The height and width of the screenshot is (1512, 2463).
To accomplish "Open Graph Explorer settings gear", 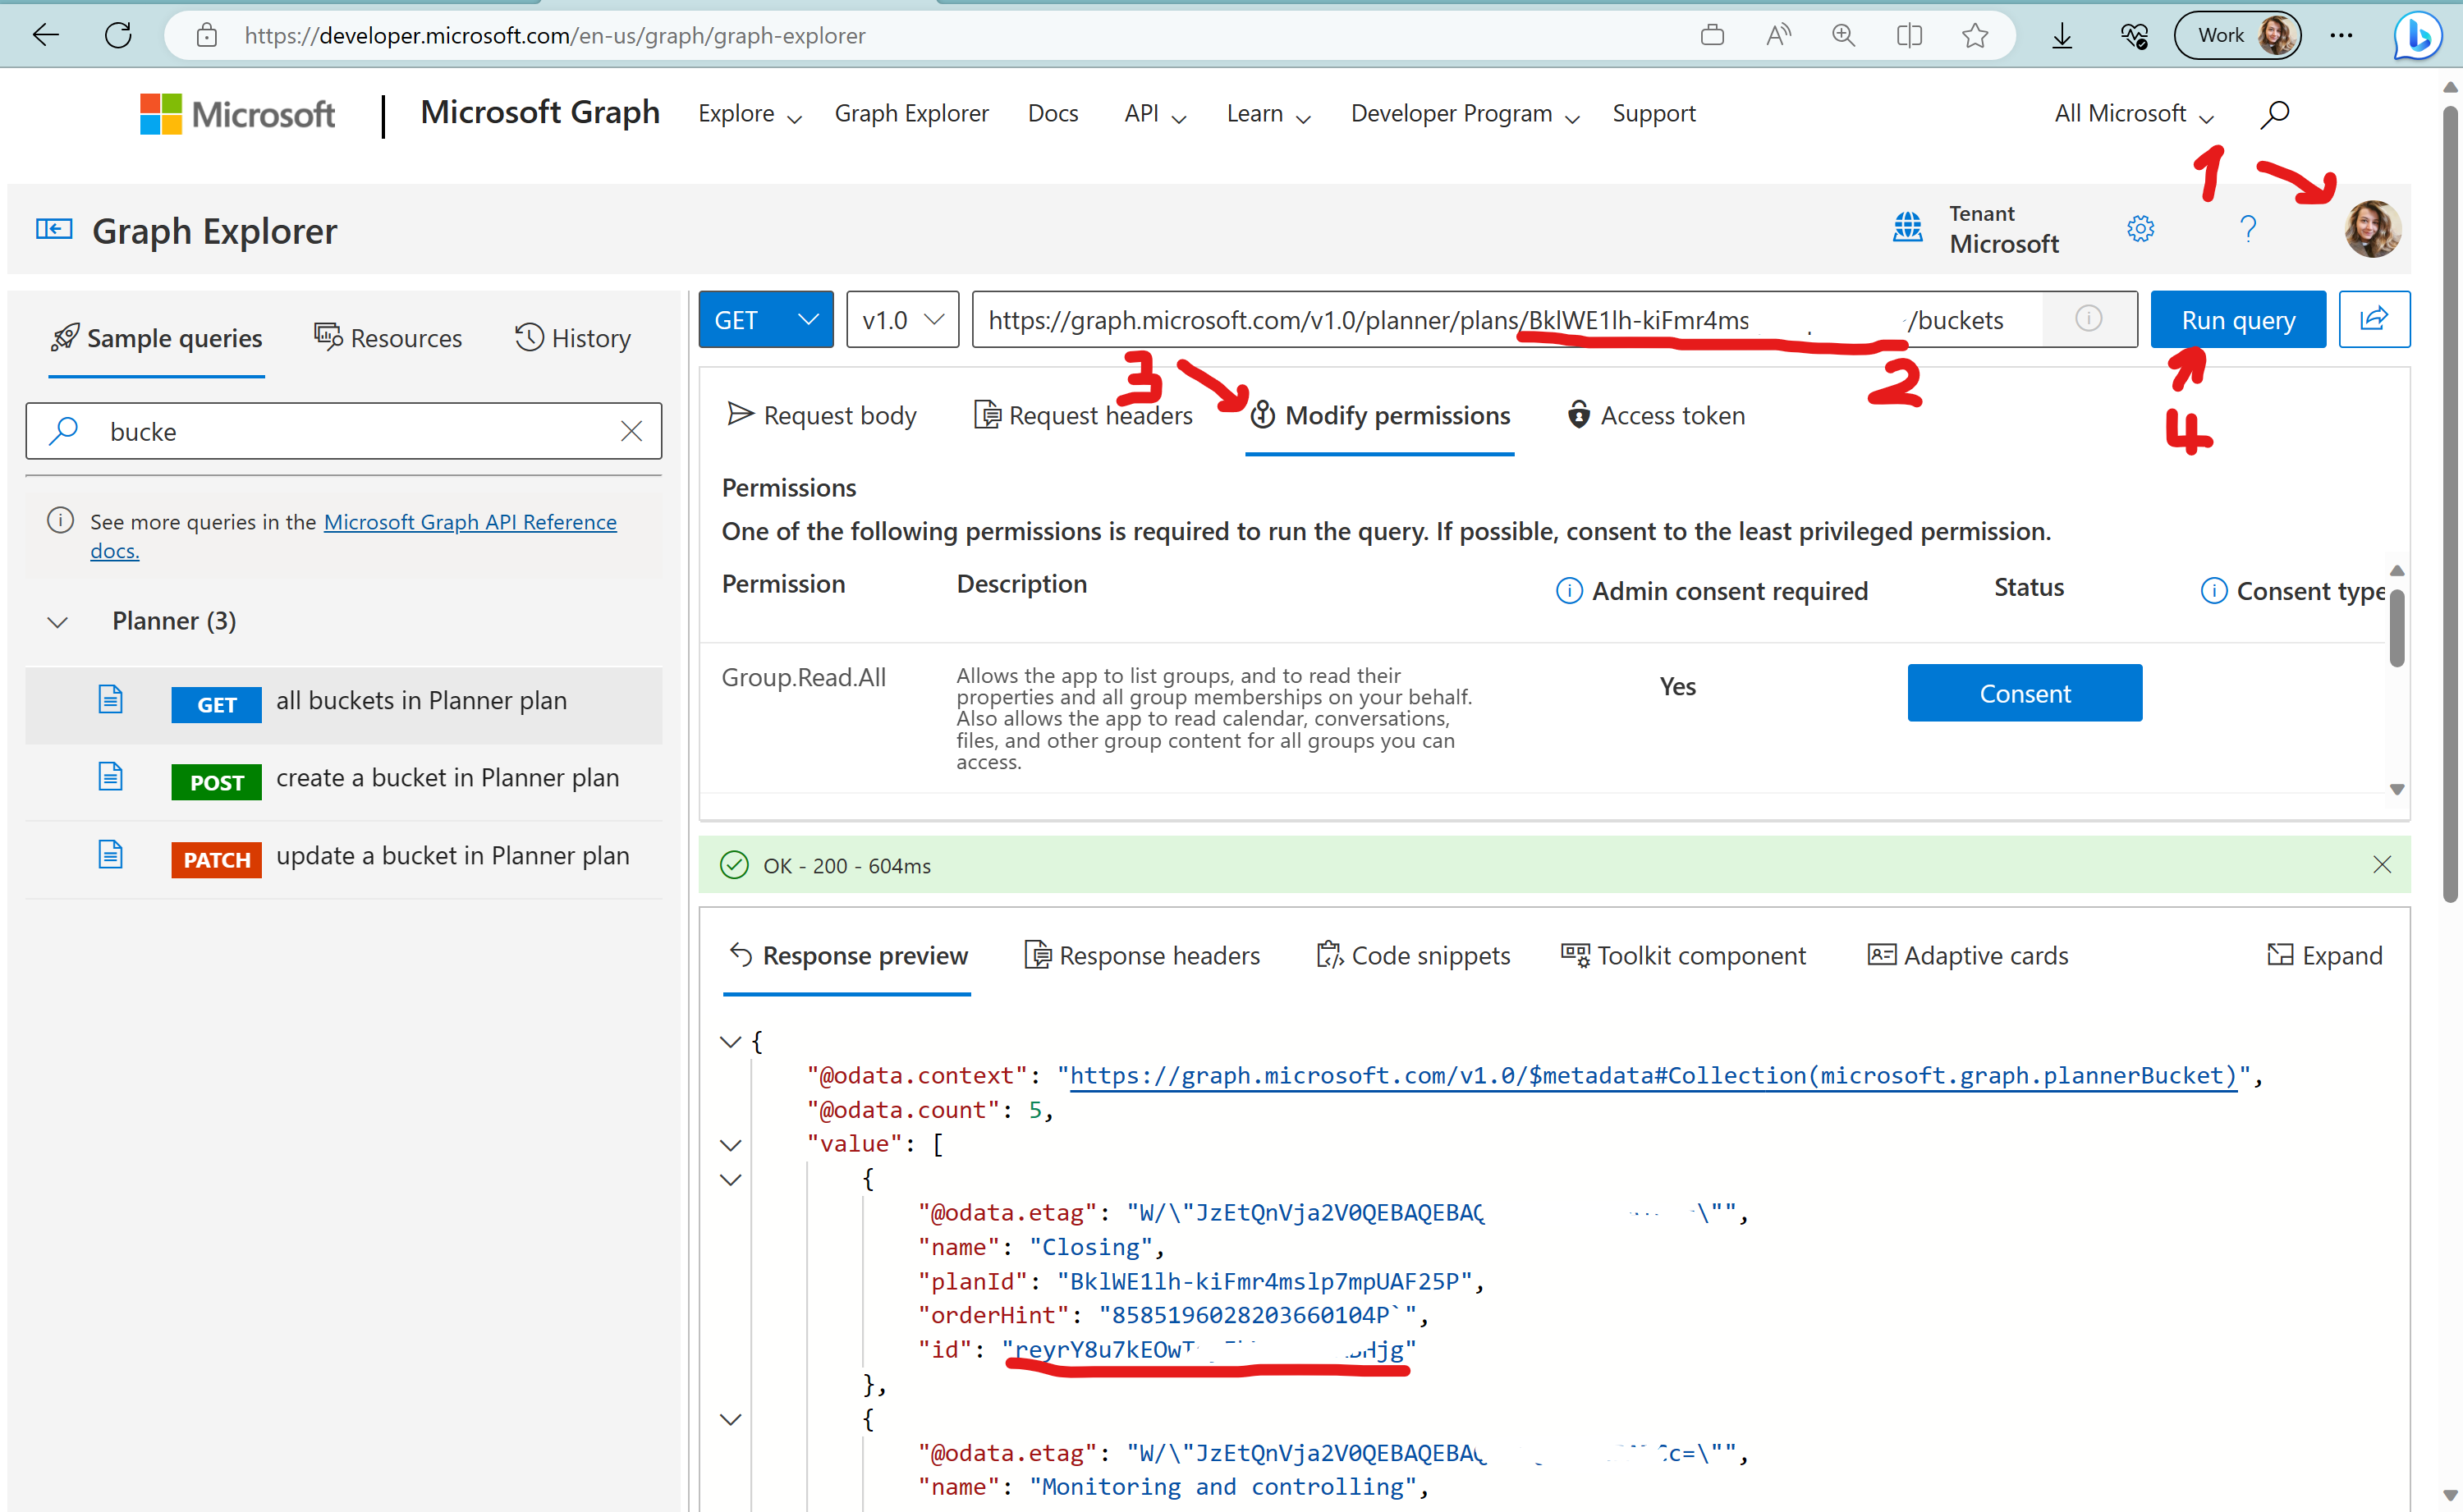I will click(2140, 228).
